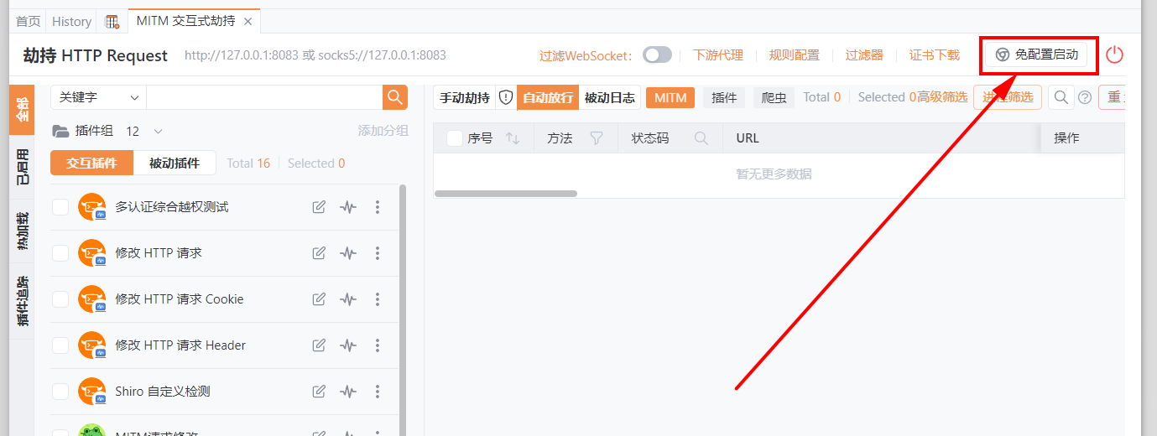Image resolution: width=1157 pixels, height=436 pixels.
Task: Click the keyword search input field
Action: tap(264, 97)
